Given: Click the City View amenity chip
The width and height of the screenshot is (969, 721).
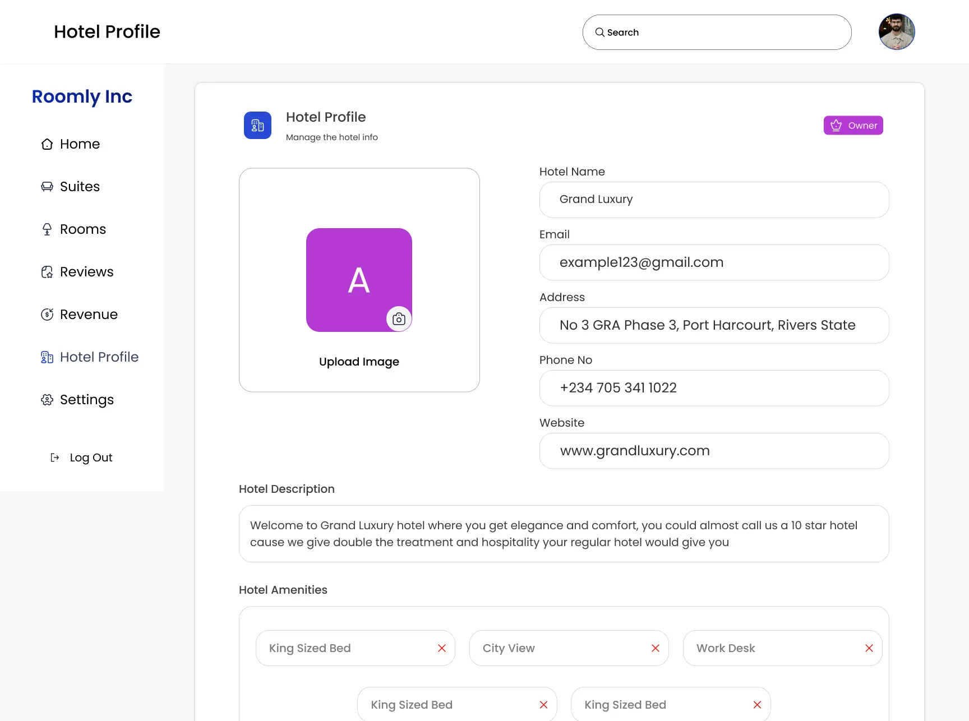Looking at the screenshot, I should tap(569, 648).
